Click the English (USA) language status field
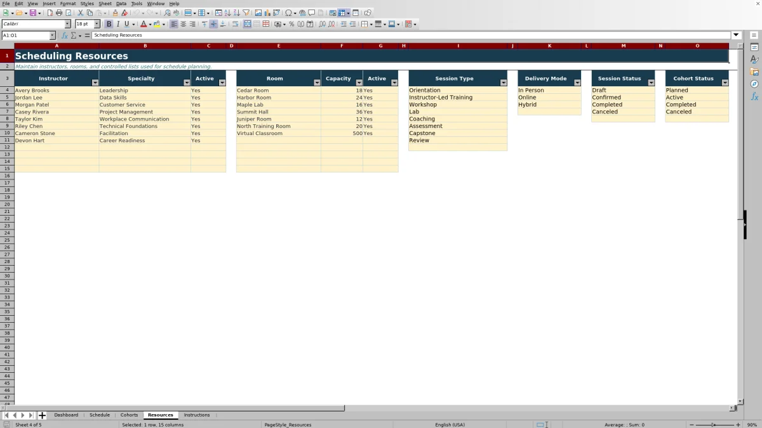This screenshot has height=428, width=762. click(x=450, y=425)
